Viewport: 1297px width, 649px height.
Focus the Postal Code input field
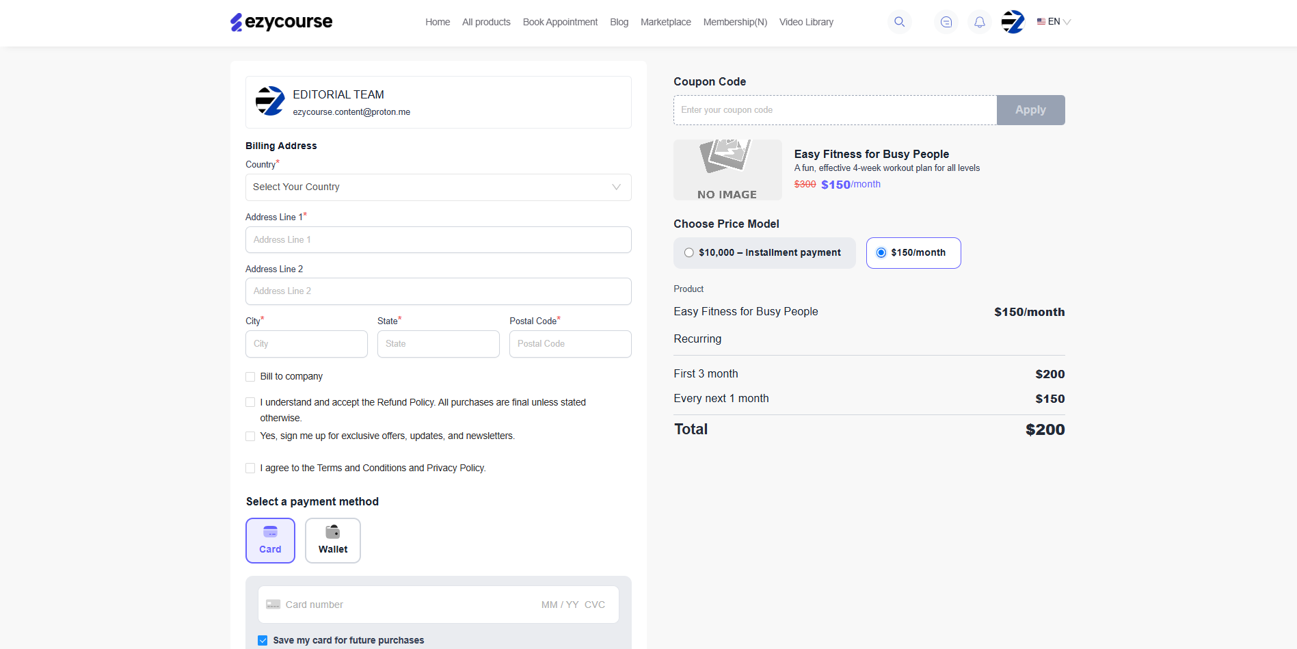click(x=570, y=344)
